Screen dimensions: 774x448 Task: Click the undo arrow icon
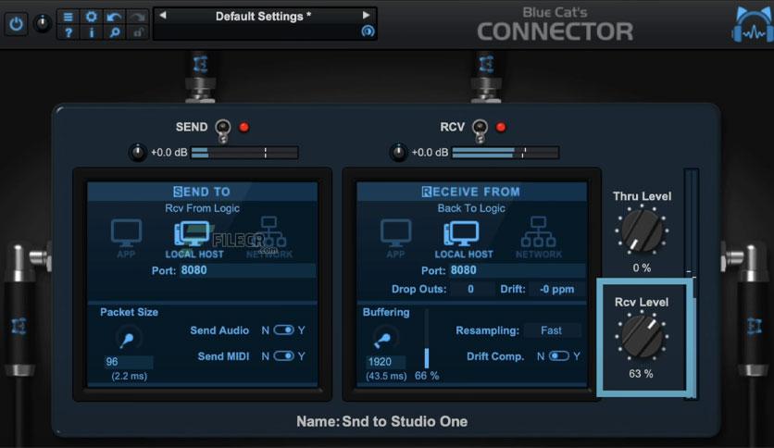tap(115, 17)
